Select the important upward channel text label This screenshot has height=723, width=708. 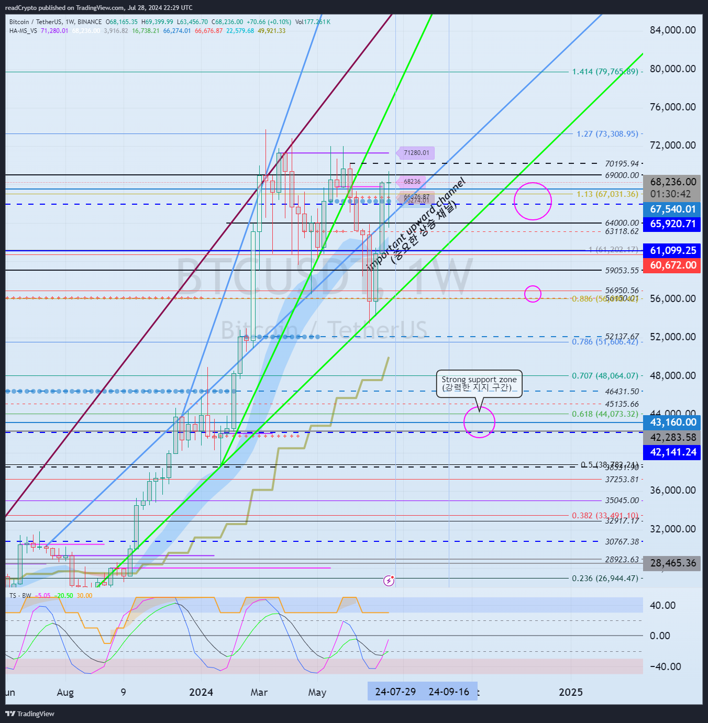(417, 223)
